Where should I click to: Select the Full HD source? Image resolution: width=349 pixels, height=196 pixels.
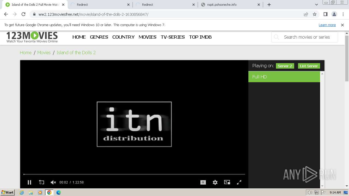(x=284, y=77)
